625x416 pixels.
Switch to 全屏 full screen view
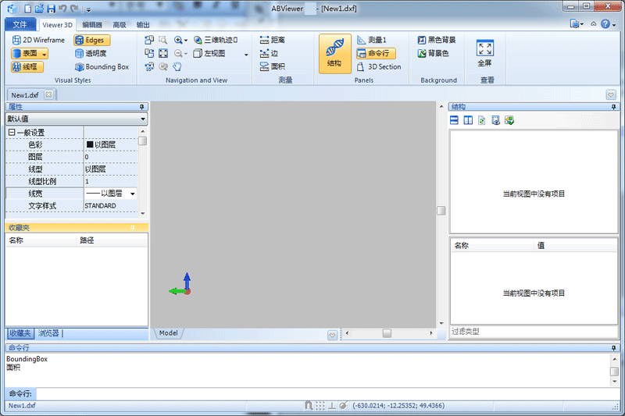click(485, 53)
